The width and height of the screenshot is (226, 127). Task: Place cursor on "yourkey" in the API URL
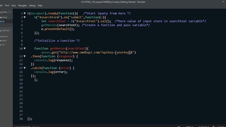coord(123,53)
